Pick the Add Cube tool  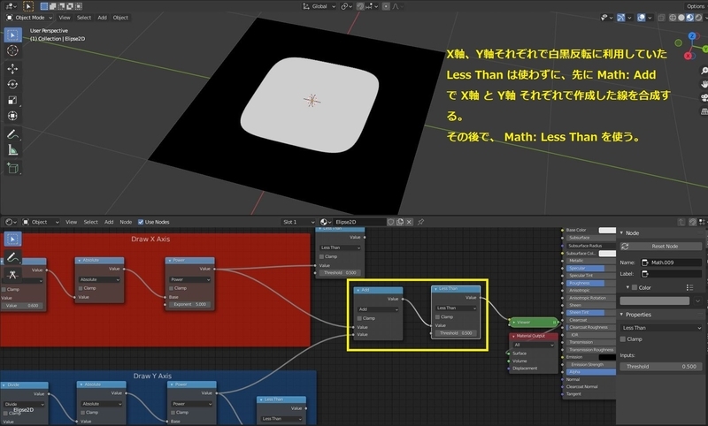tap(12, 168)
